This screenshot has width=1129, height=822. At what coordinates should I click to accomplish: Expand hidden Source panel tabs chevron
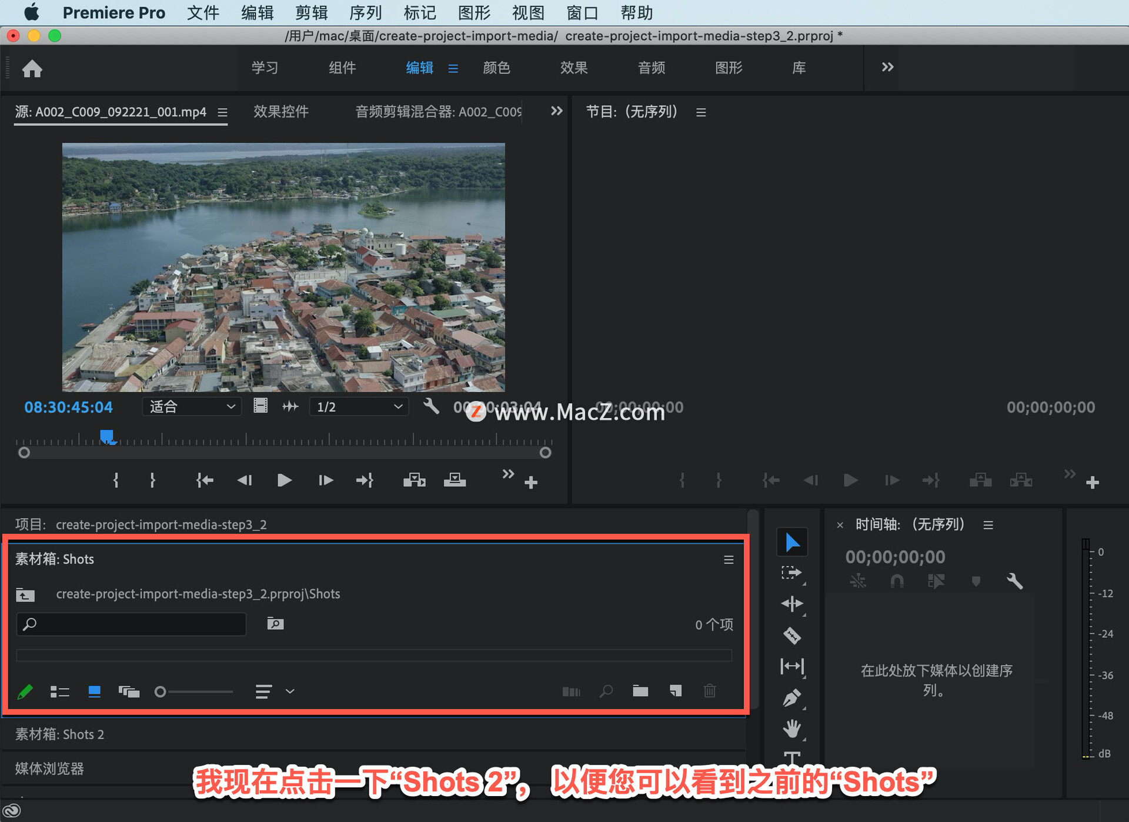(x=556, y=111)
